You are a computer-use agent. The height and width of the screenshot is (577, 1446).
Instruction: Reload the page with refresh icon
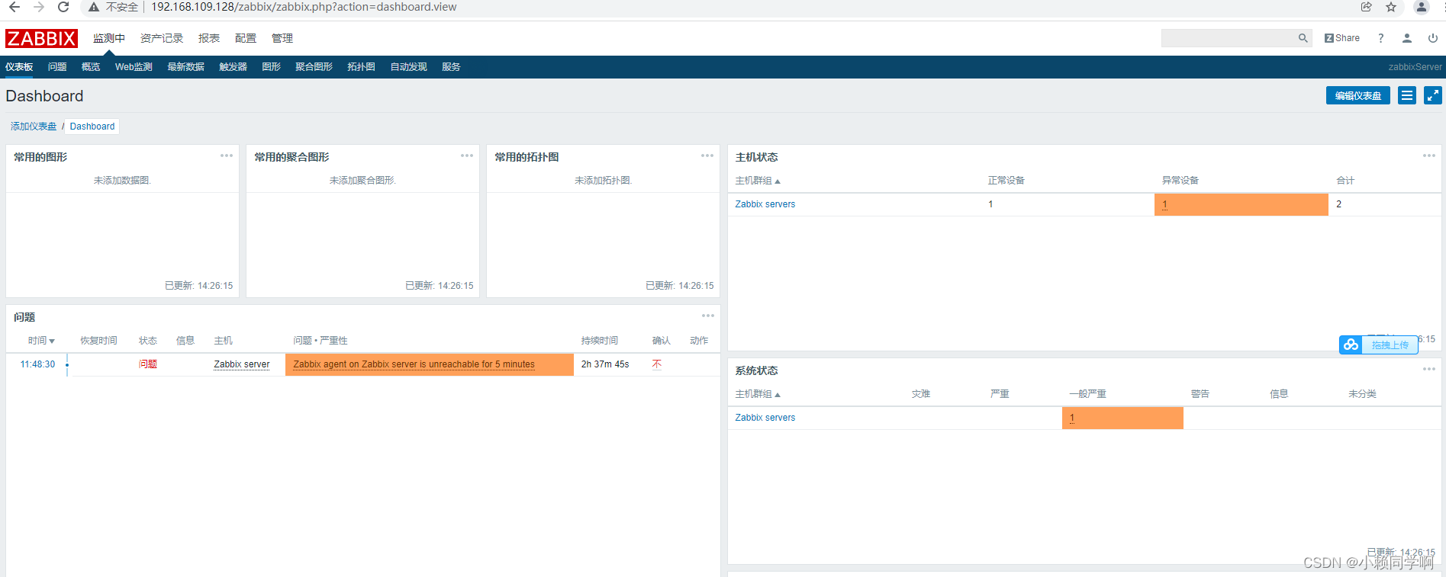point(63,7)
